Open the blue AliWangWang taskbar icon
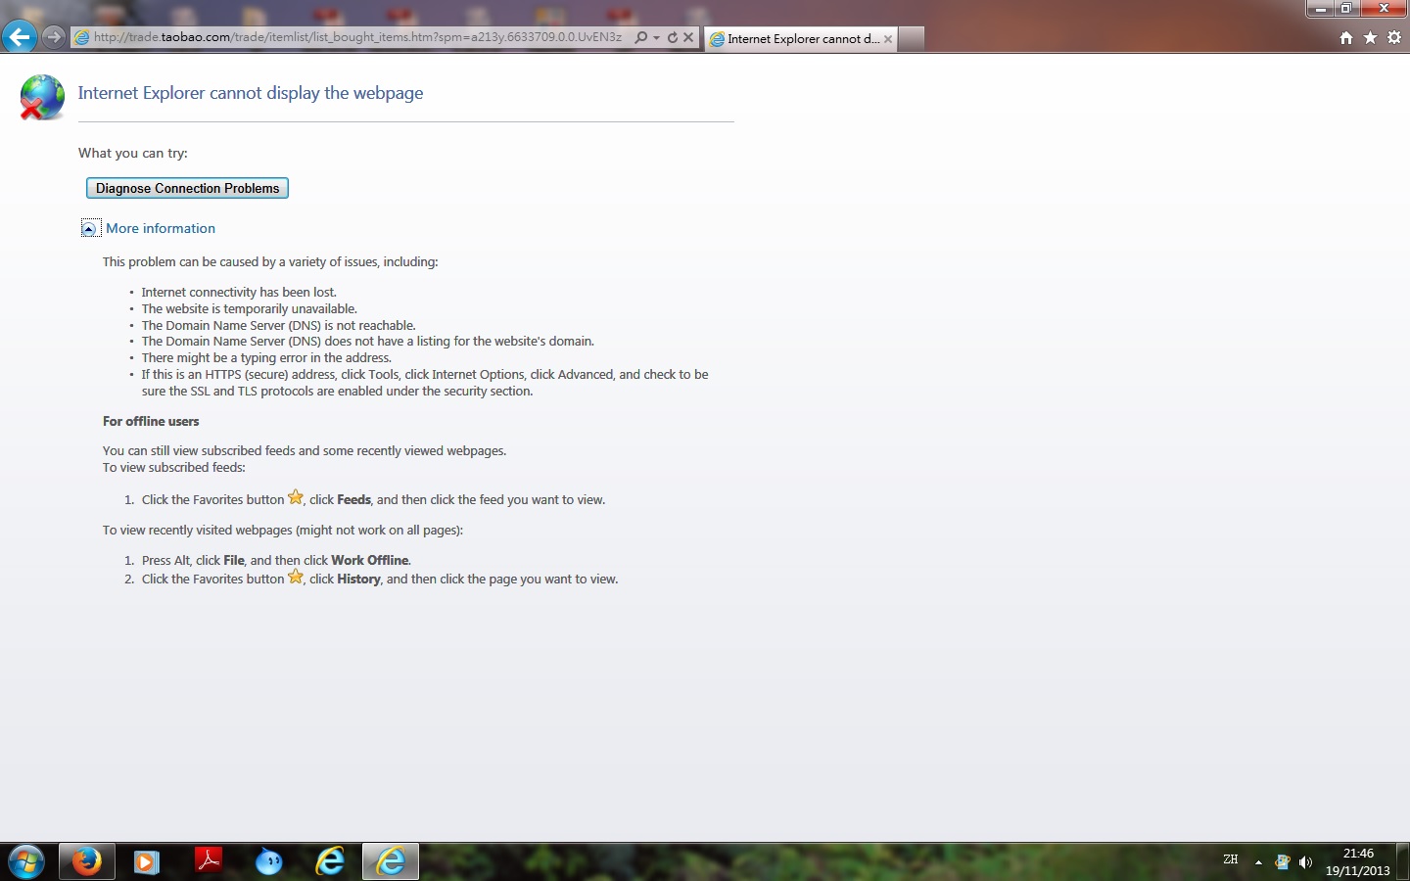This screenshot has height=881, width=1410. (x=268, y=861)
